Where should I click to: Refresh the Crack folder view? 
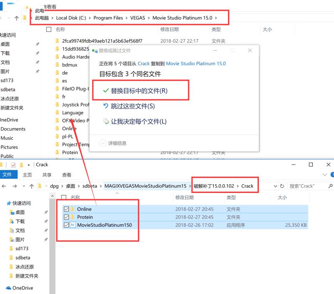point(282,186)
